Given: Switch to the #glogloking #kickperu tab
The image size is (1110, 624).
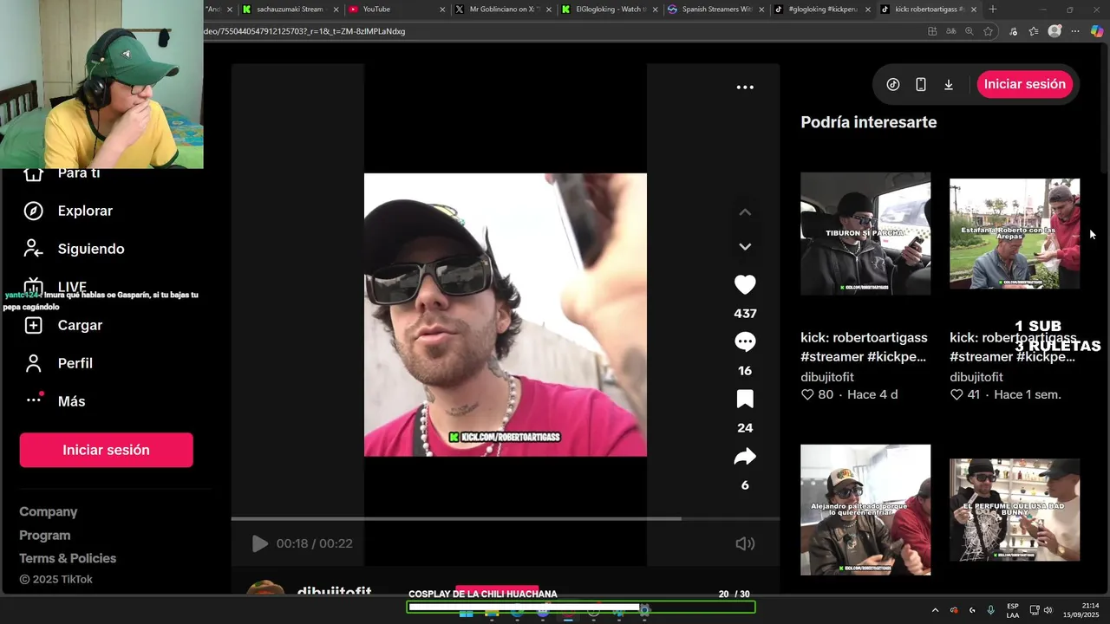Looking at the screenshot, I should (822, 10).
